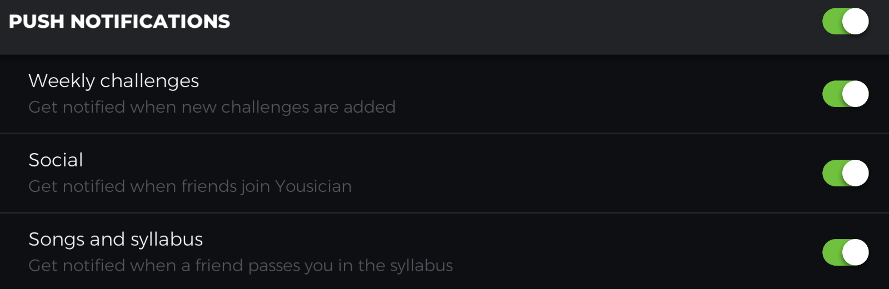Click 'Get notified when new challenges are added'
889x289 pixels.
(x=212, y=107)
